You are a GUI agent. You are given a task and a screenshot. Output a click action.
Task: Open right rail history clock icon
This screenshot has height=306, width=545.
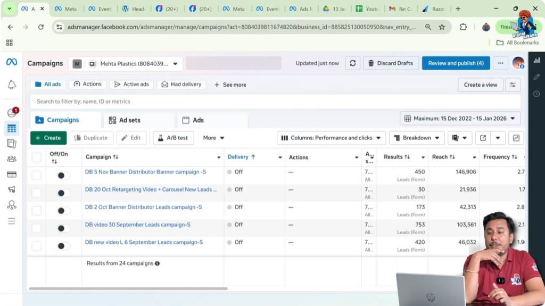click(536, 94)
